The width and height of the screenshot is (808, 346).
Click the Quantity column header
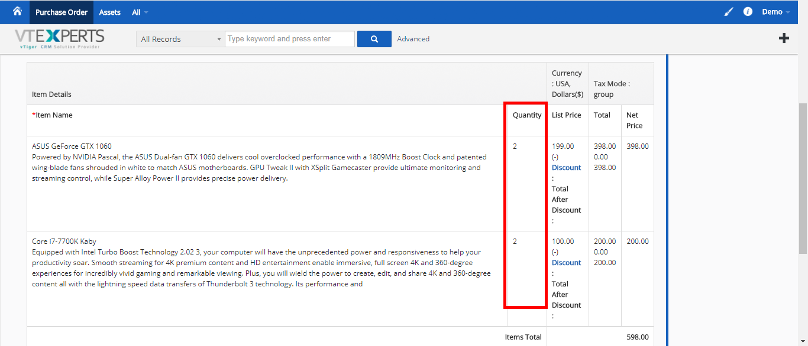(527, 115)
